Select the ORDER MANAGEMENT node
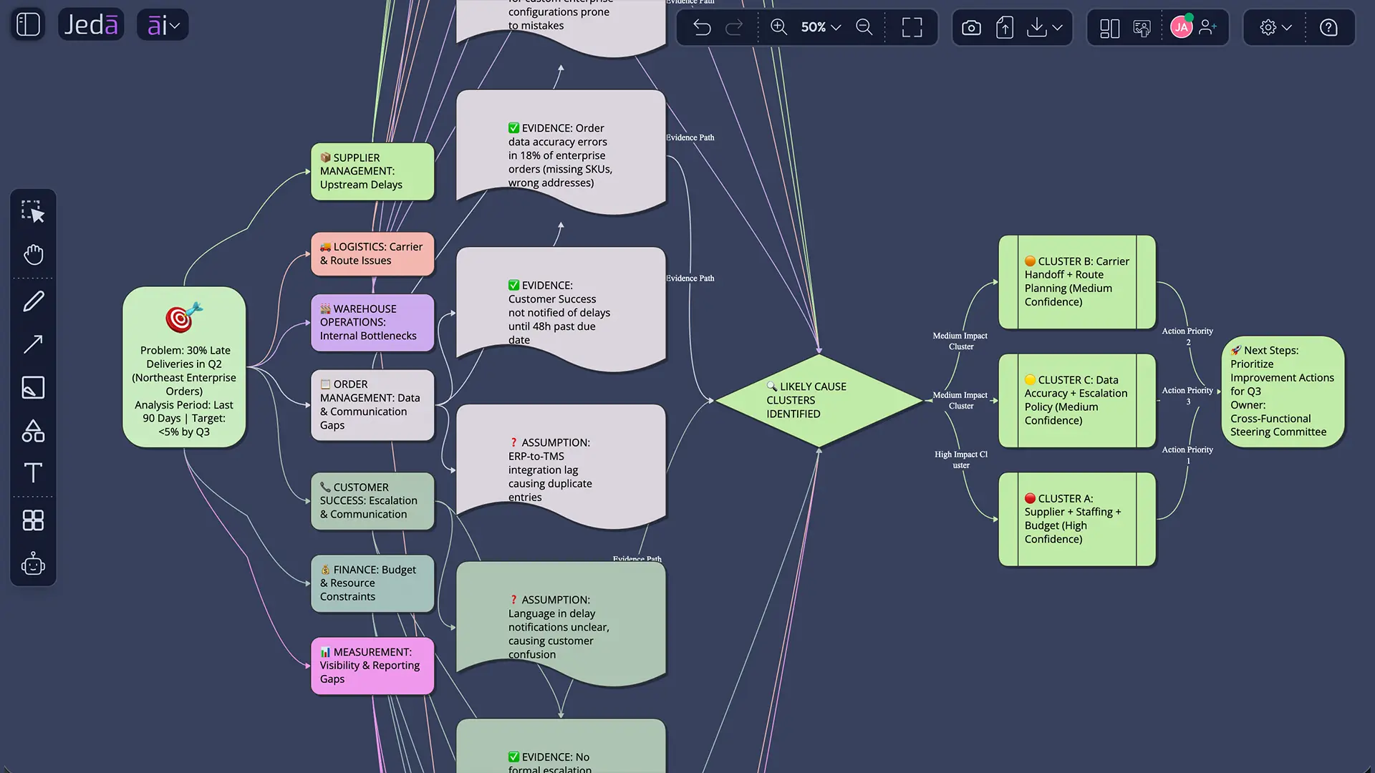Viewport: 1375px width, 773px height. click(x=372, y=404)
